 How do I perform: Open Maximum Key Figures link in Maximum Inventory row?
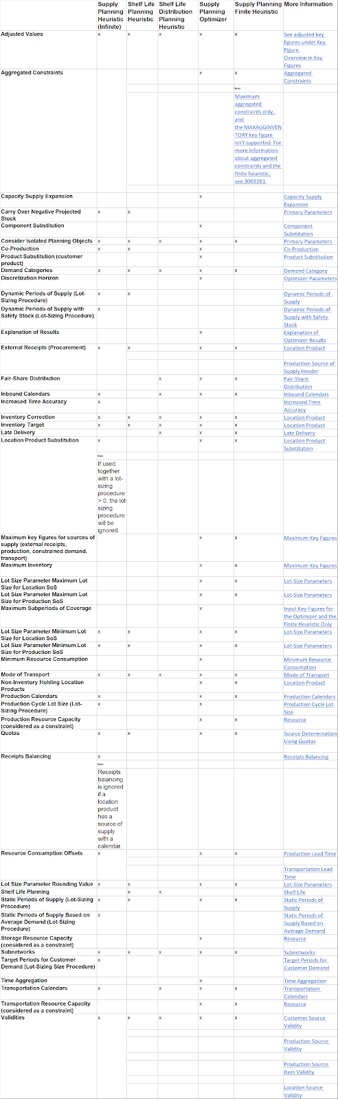[x=311, y=565]
